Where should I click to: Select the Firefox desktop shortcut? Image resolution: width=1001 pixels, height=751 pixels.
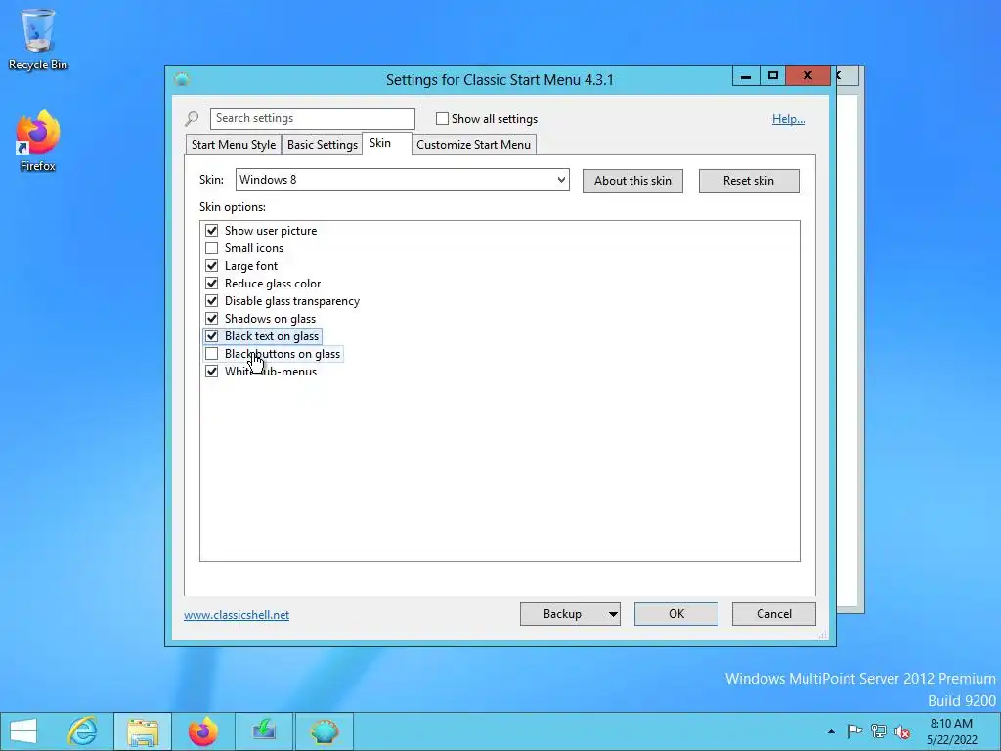click(x=38, y=141)
